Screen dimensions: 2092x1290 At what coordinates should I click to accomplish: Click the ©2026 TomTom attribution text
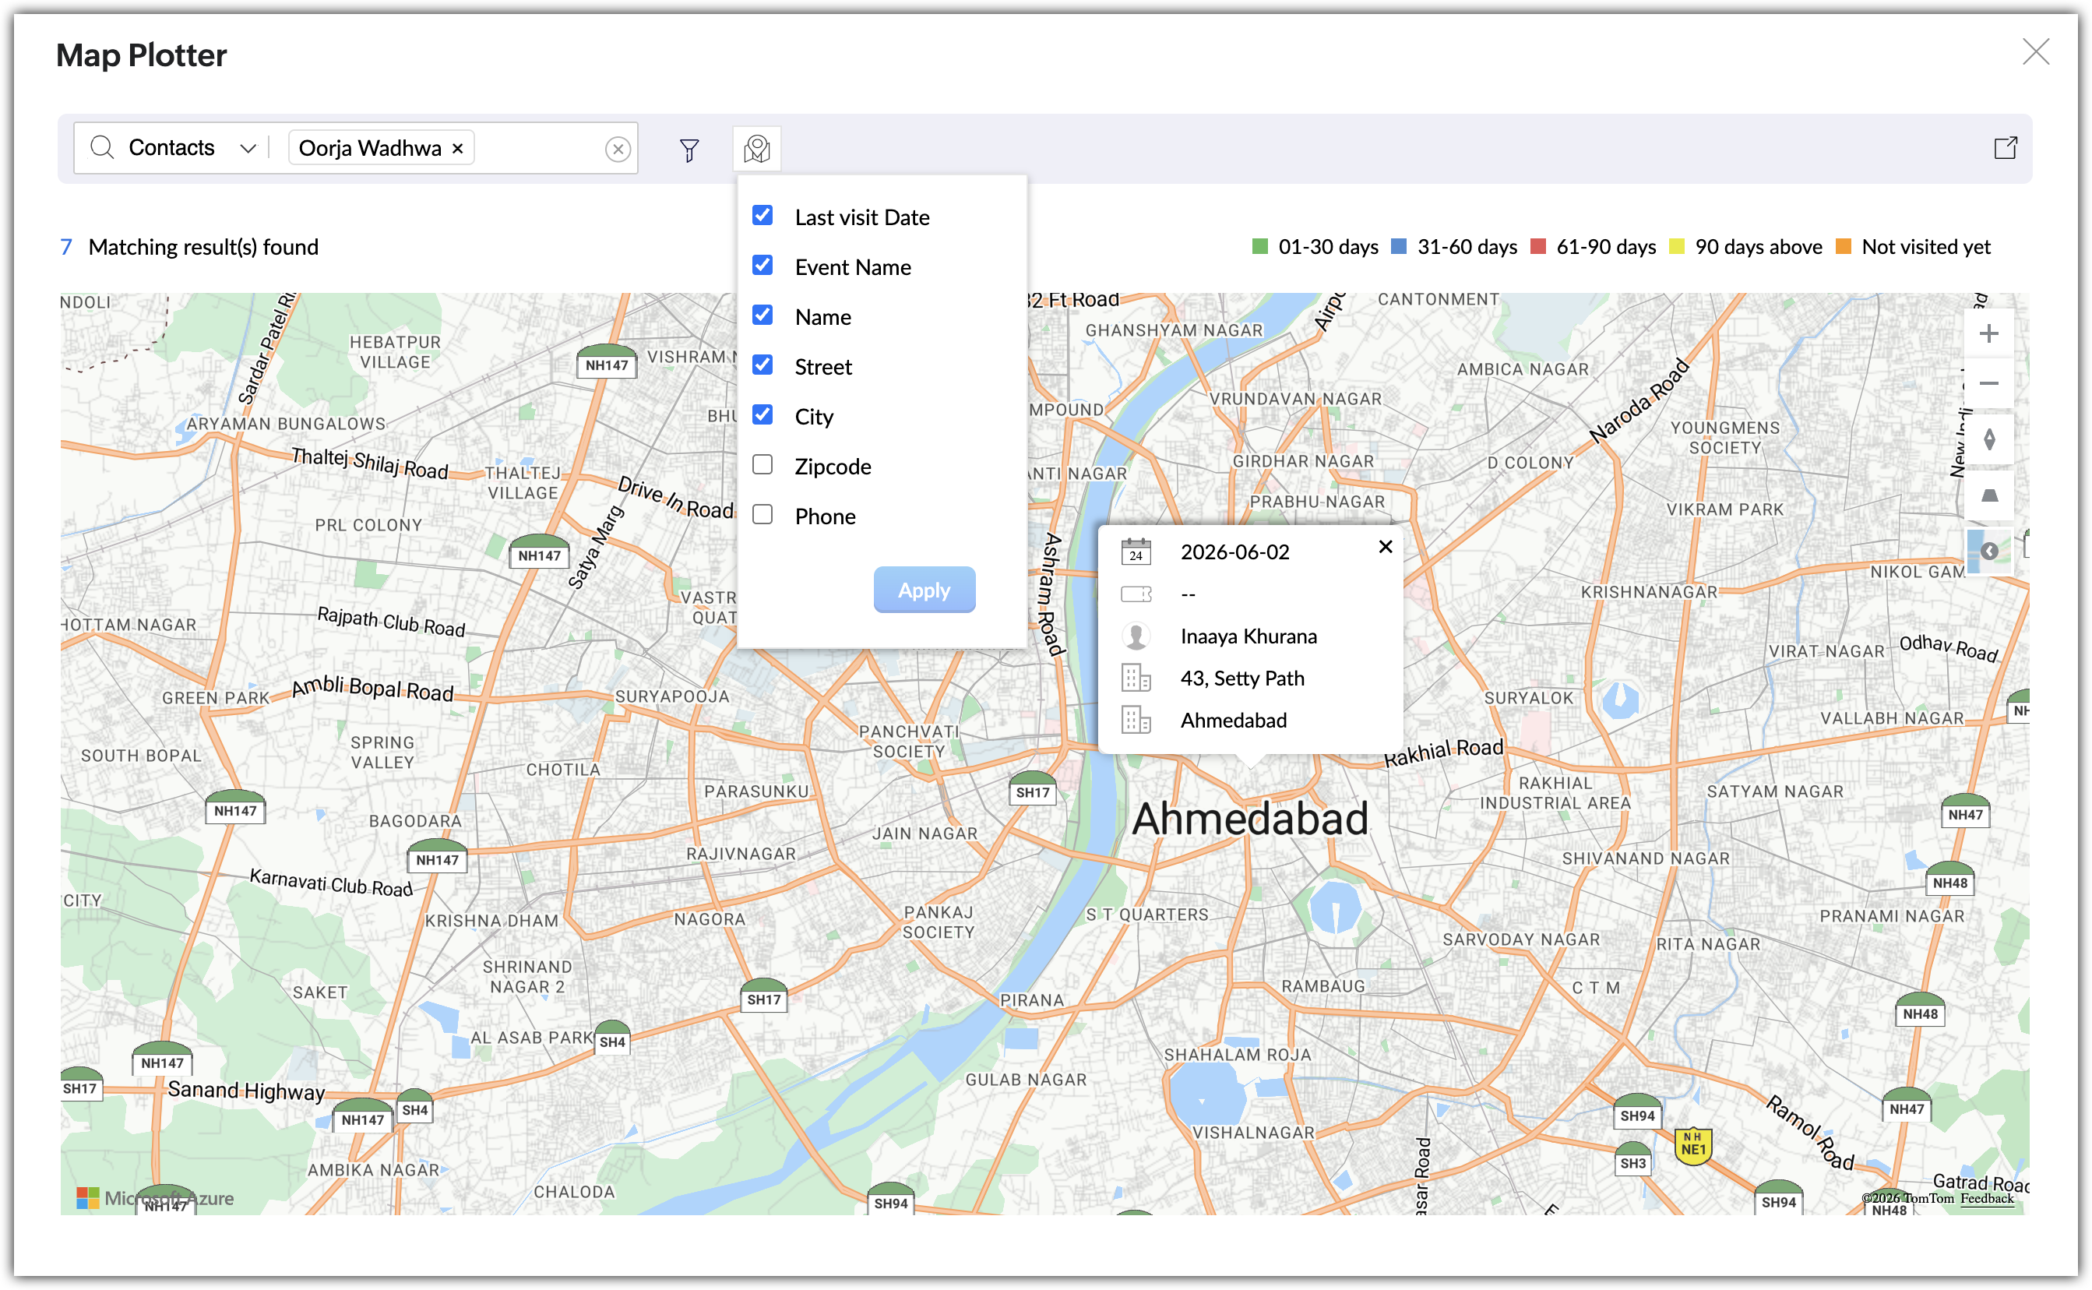1907,1198
